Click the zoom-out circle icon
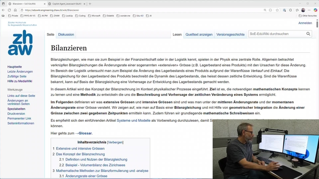 pos(270,10)
